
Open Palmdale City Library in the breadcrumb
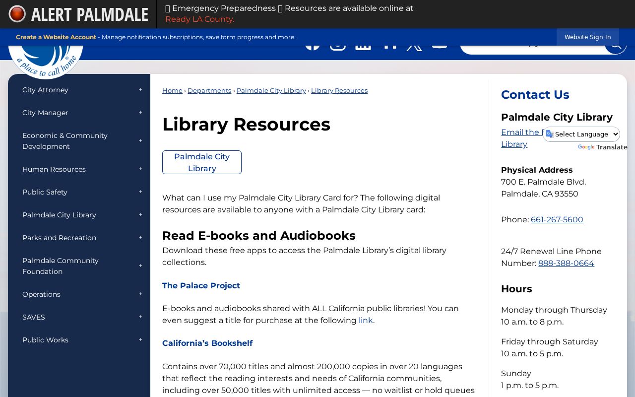[271, 90]
